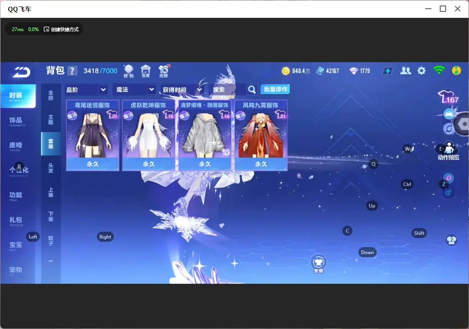Open 动作预览 action preview
This screenshot has height=329, width=469.
pos(448,152)
